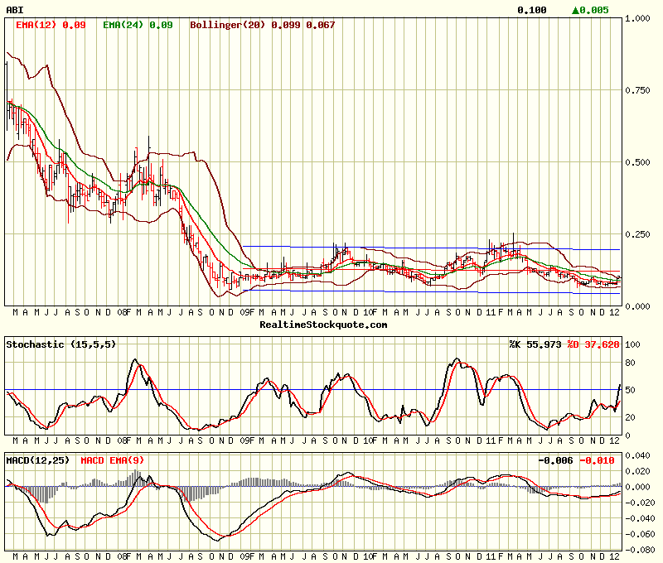This screenshot has width=663, height=563.
Task: Click the -0.006 MACD value readout
Action: coord(555,460)
